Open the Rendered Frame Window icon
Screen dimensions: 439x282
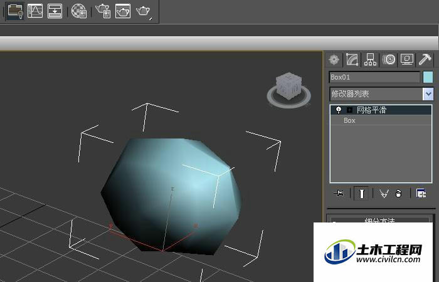coord(123,11)
